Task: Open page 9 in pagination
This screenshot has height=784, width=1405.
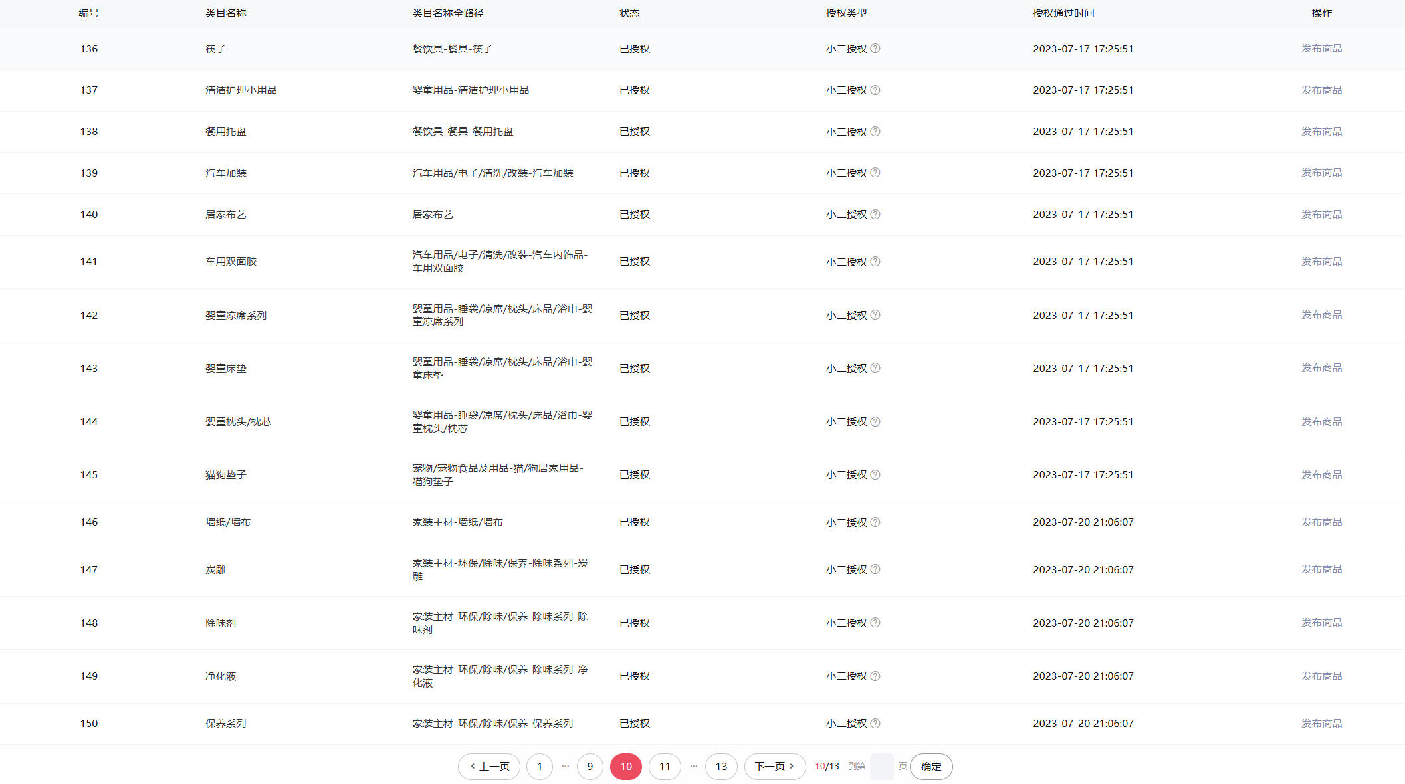Action: [x=590, y=767]
